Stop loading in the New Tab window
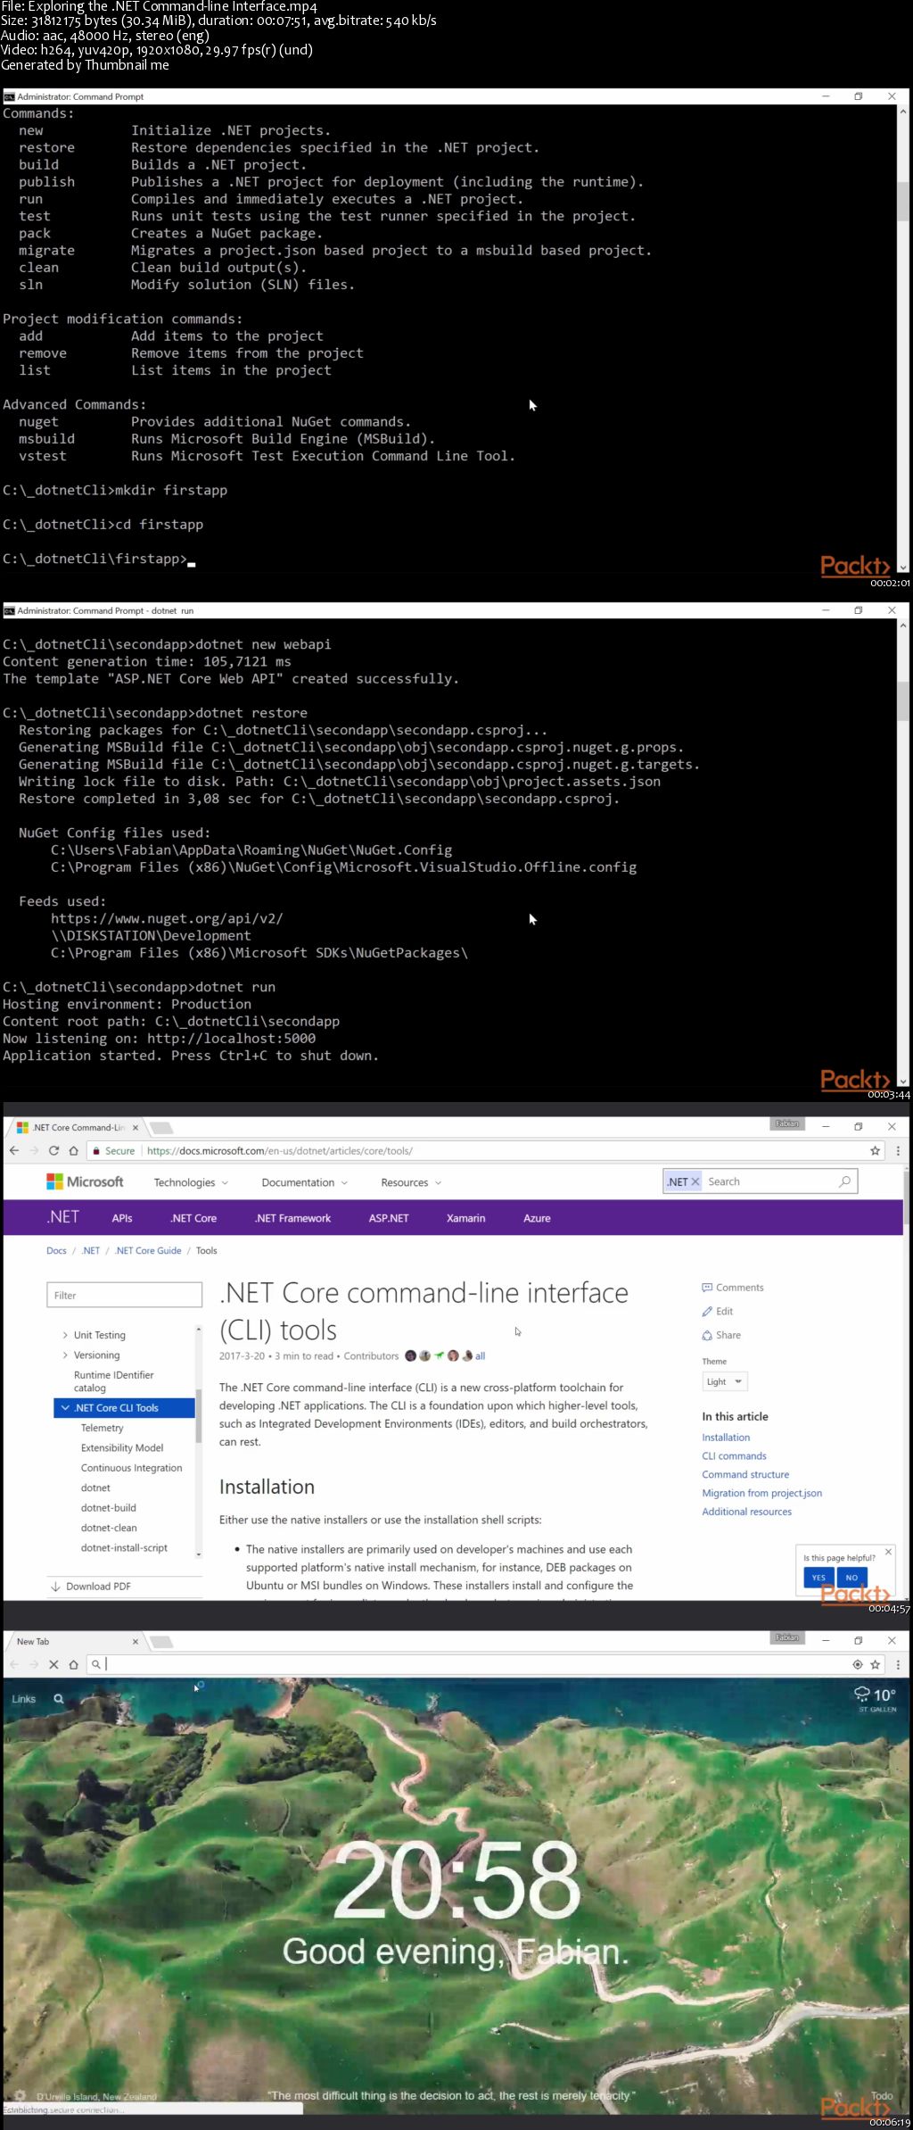913x2130 pixels. coord(53,1664)
